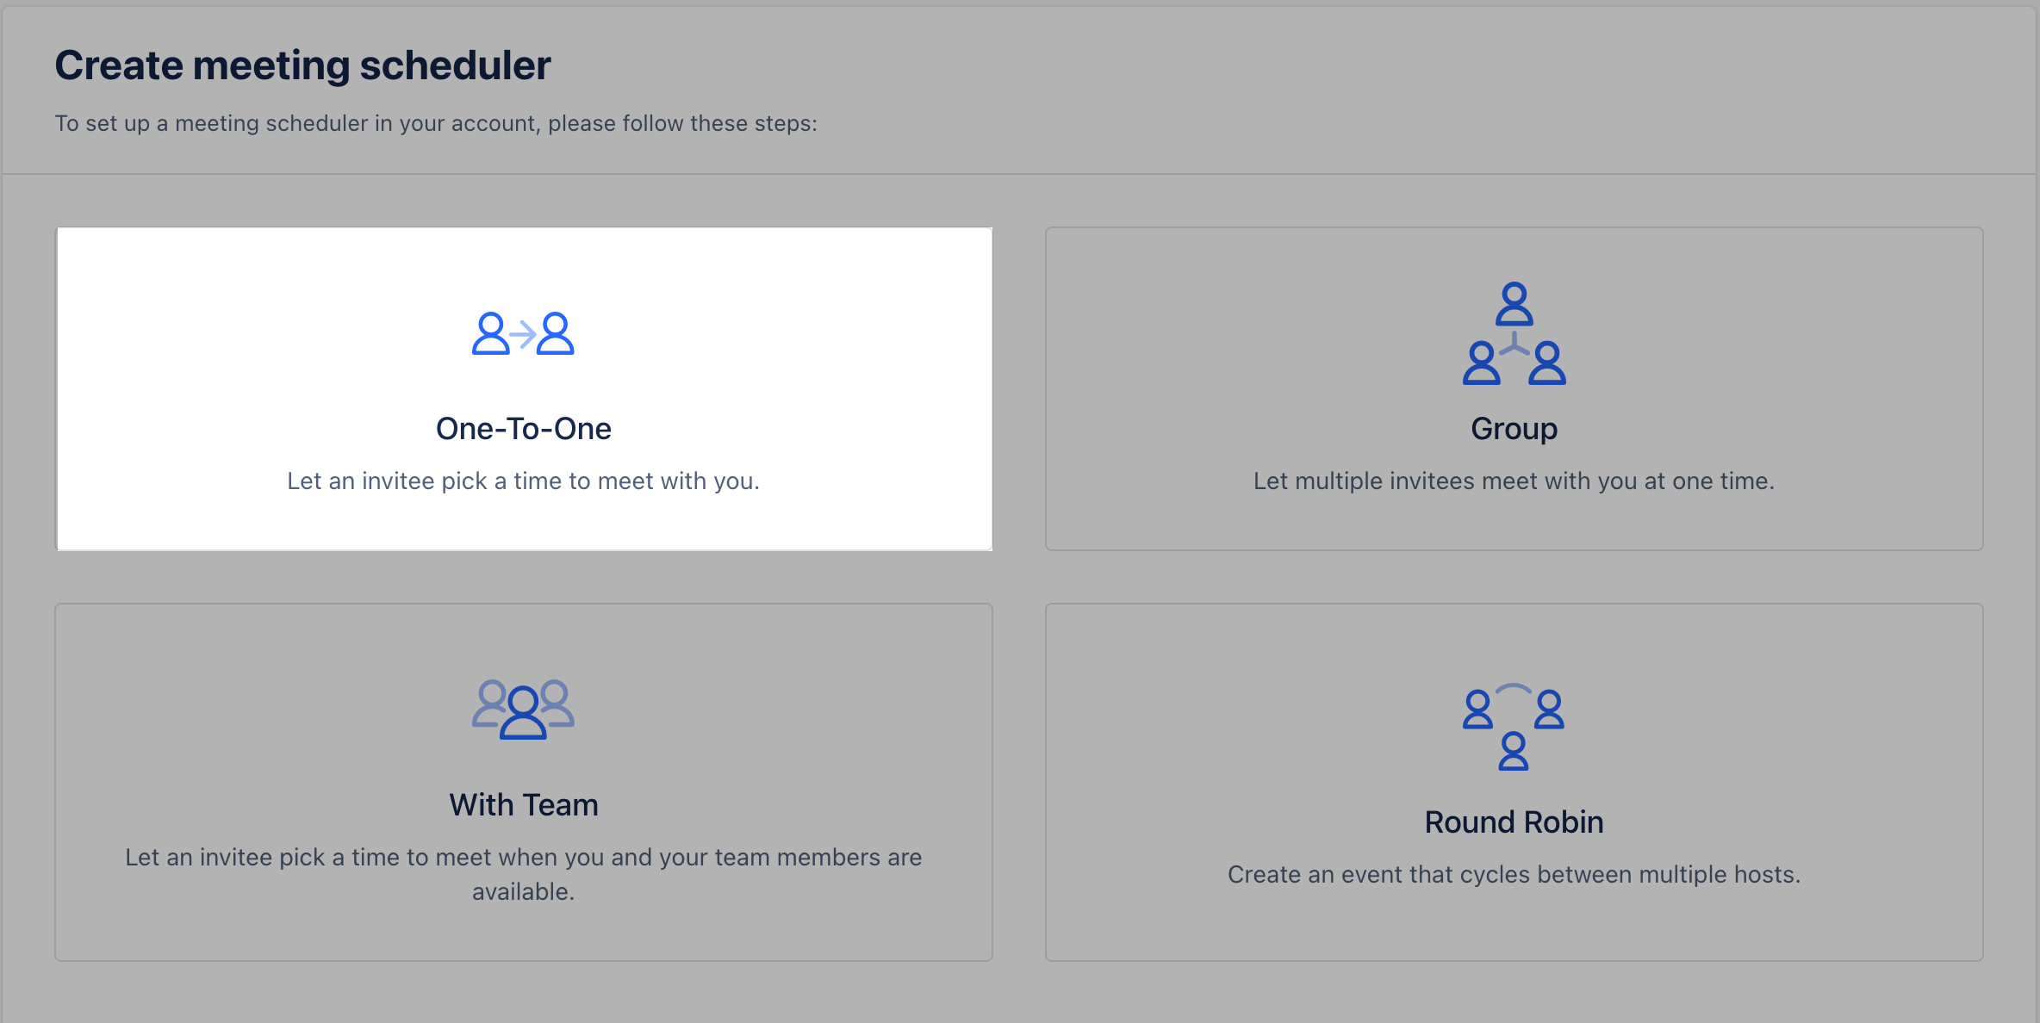
Task: Click the Create meeting scheduler heading
Action: point(303,65)
